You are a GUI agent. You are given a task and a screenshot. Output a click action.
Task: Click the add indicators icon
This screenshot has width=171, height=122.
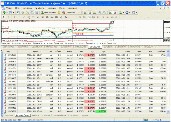(120, 13)
